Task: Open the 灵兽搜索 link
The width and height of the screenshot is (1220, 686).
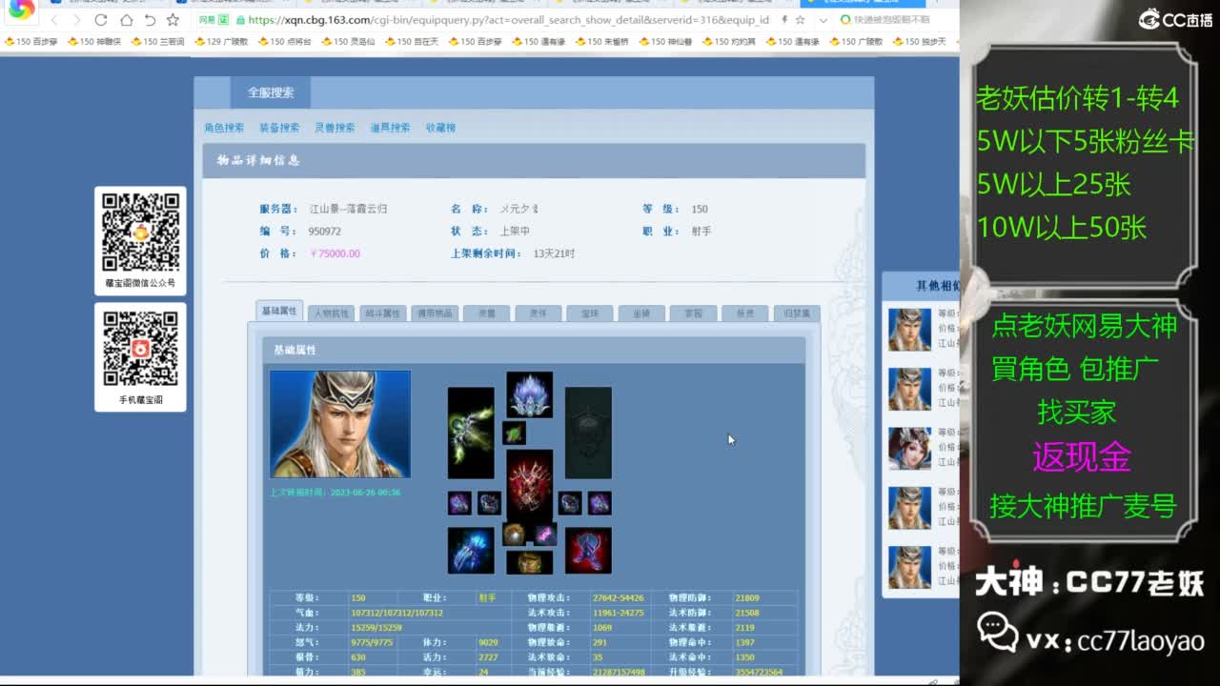Action: click(335, 128)
